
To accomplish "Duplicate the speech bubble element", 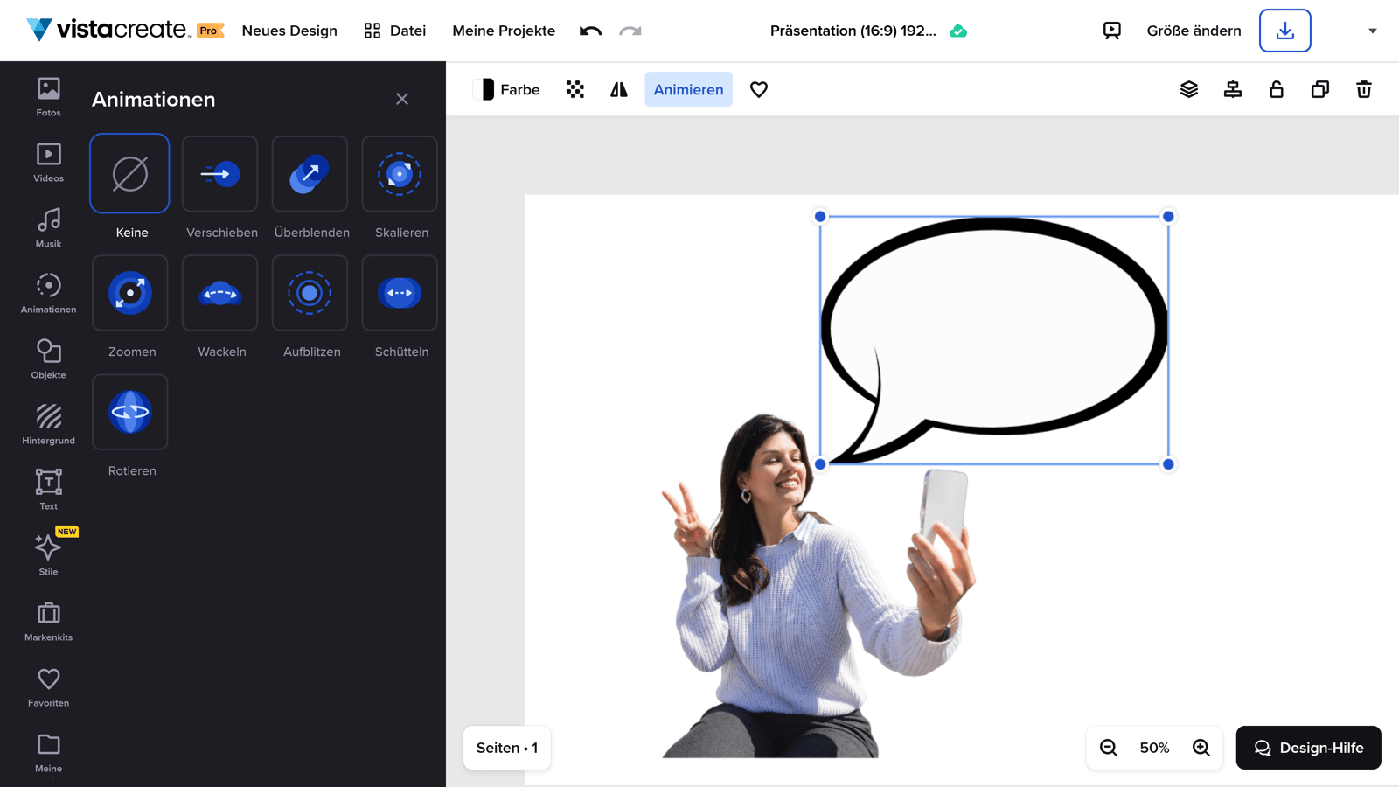I will tap(1320, 88).
